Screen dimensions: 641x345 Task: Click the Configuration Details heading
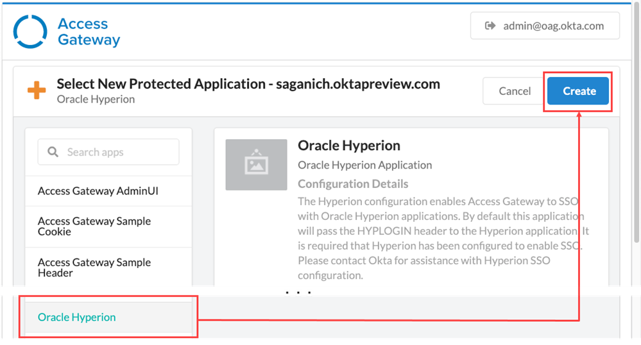pos(353,184)
